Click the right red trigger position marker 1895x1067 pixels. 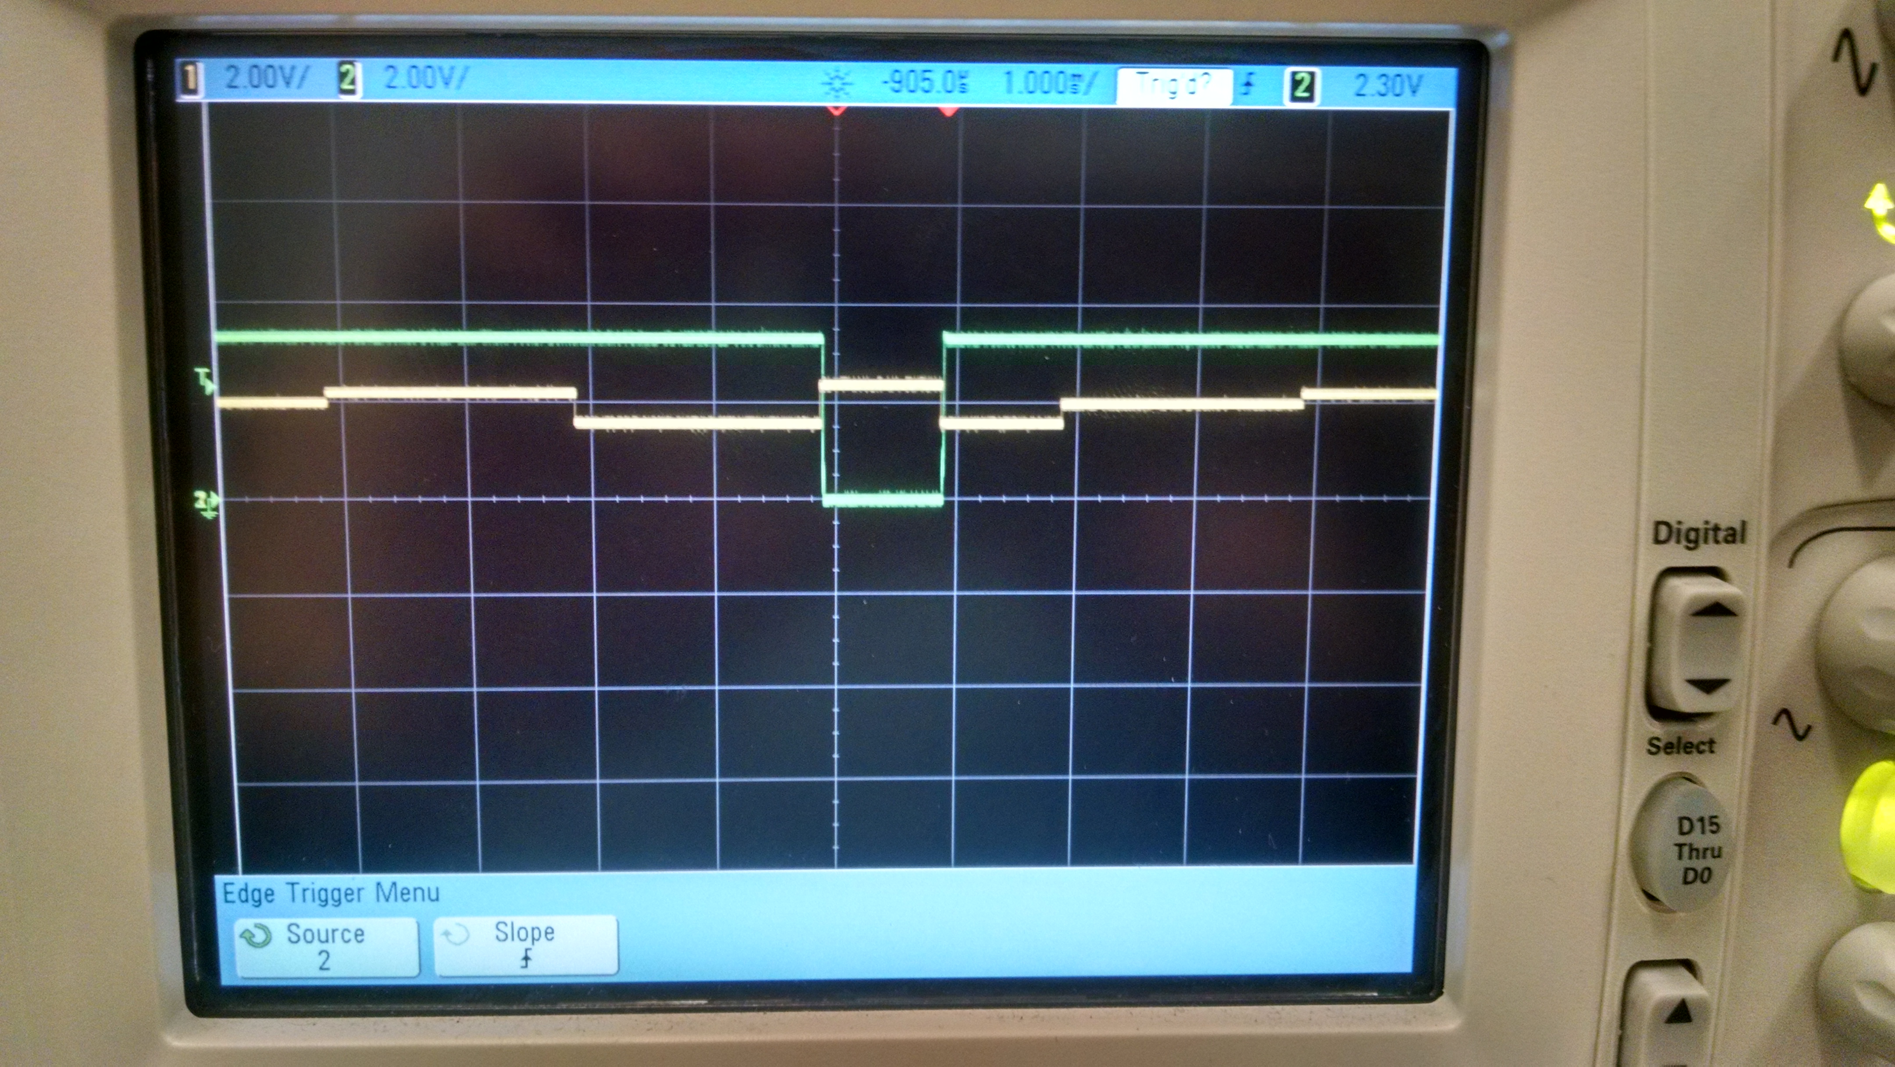click(948, 111)
